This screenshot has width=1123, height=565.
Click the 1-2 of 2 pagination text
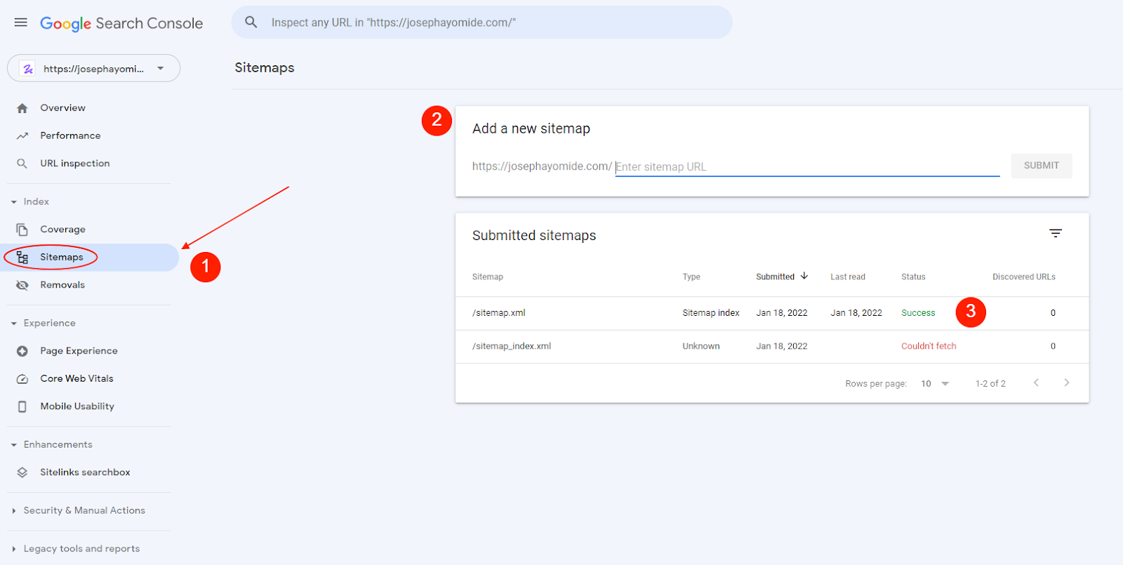(990, 384)
